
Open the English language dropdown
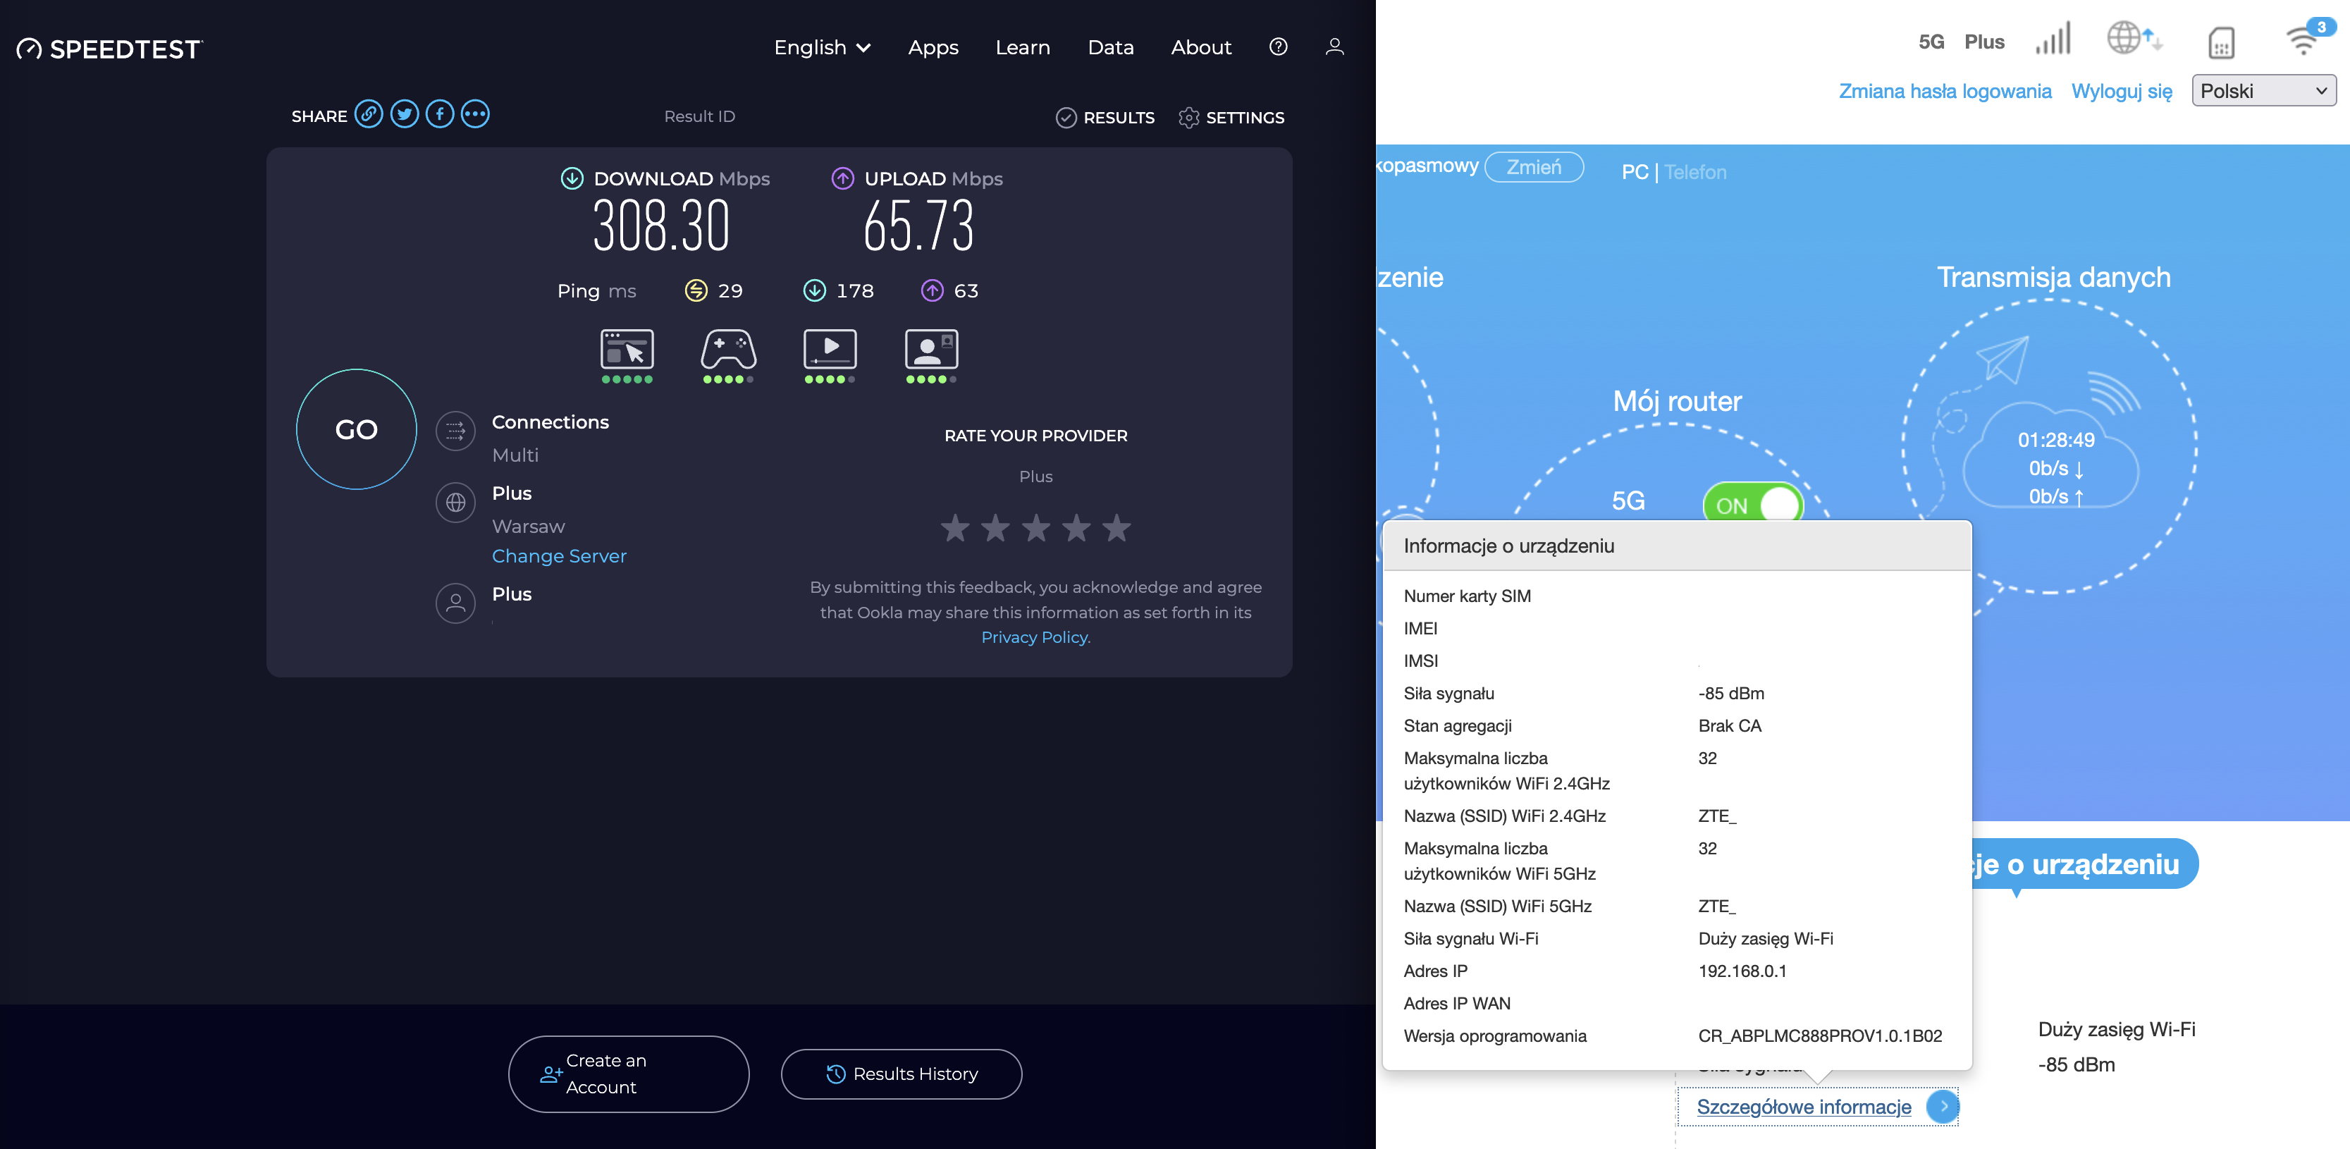click(822, 47)
